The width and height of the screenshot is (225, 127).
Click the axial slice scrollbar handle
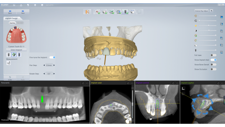pyautogui.click(x=132, y=104)
